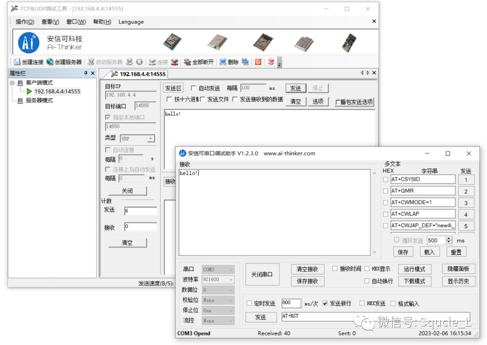Viewport: 487px width, 345px height.
Task: Click the red help icon in toolbar
Action: (271, 62)
